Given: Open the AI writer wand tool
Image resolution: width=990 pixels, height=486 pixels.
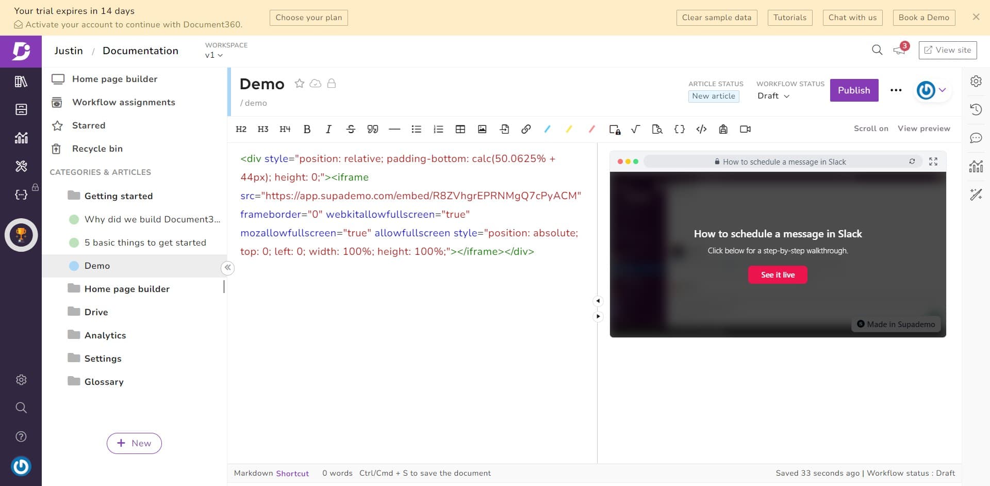Looking at the screenshot, I should click(x=977, y=195).
